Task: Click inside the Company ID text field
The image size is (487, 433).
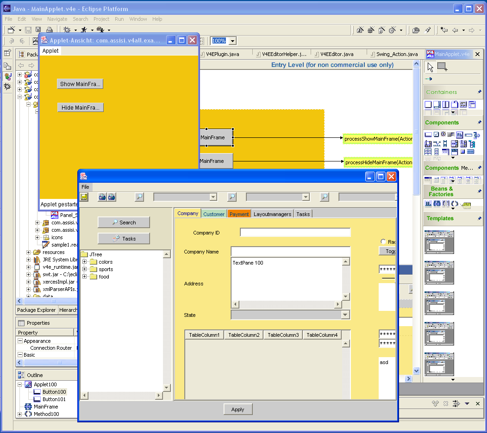Action: click(295, 233)
